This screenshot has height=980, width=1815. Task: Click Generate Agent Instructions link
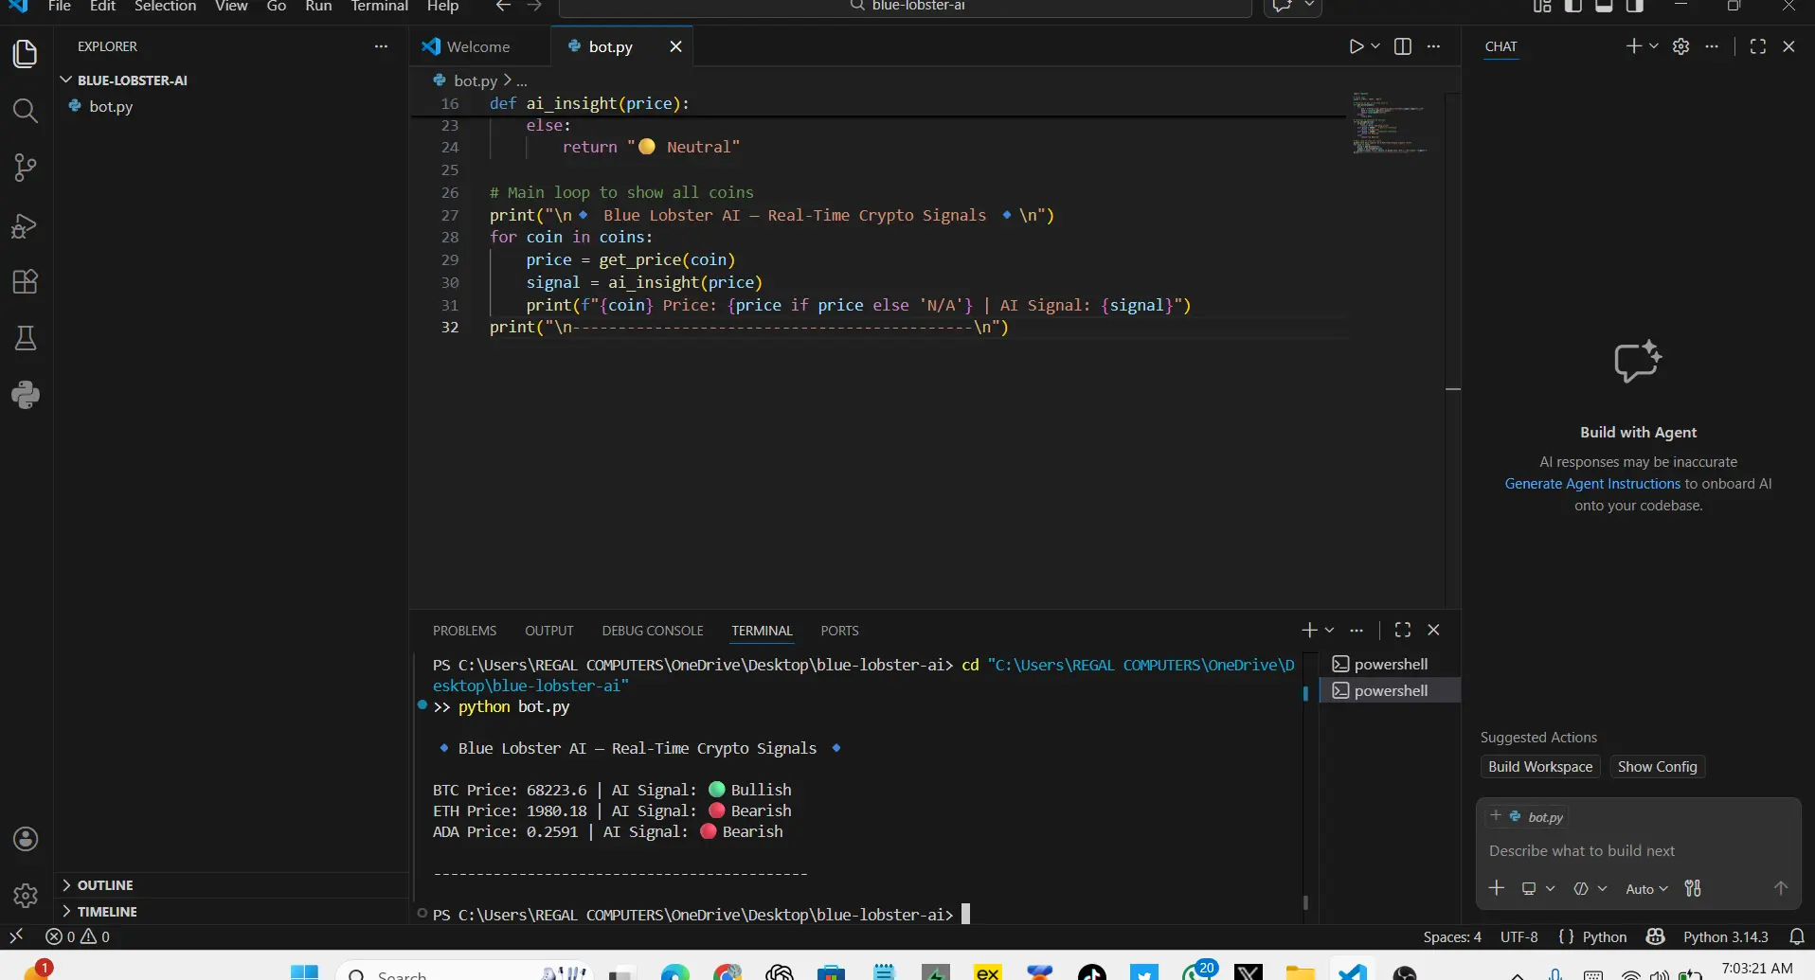(x=1591, y=484)
